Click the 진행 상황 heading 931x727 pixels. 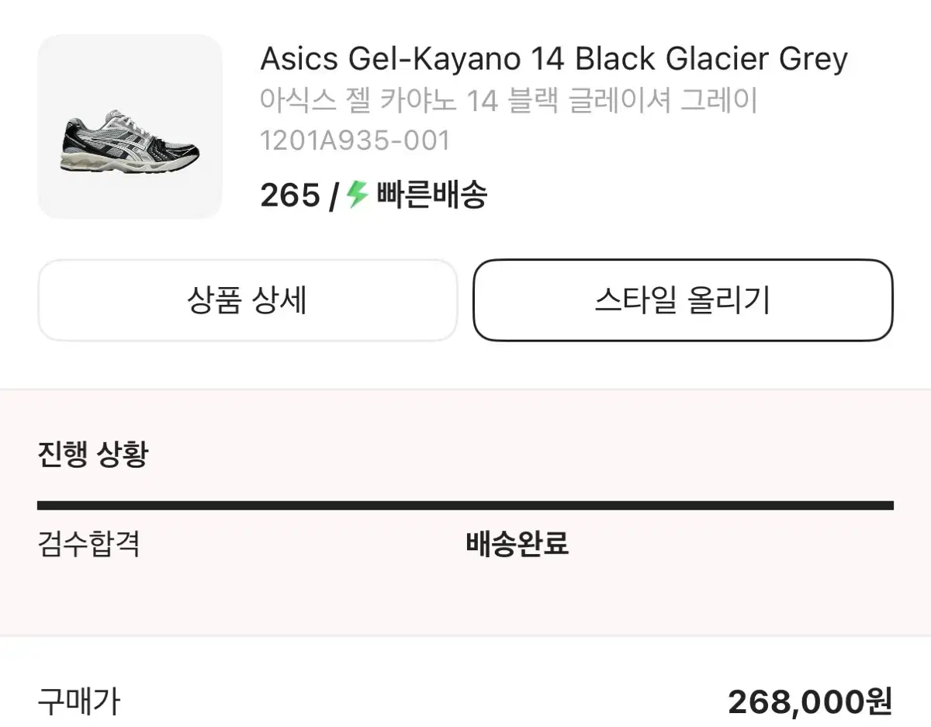pos(92,454)
